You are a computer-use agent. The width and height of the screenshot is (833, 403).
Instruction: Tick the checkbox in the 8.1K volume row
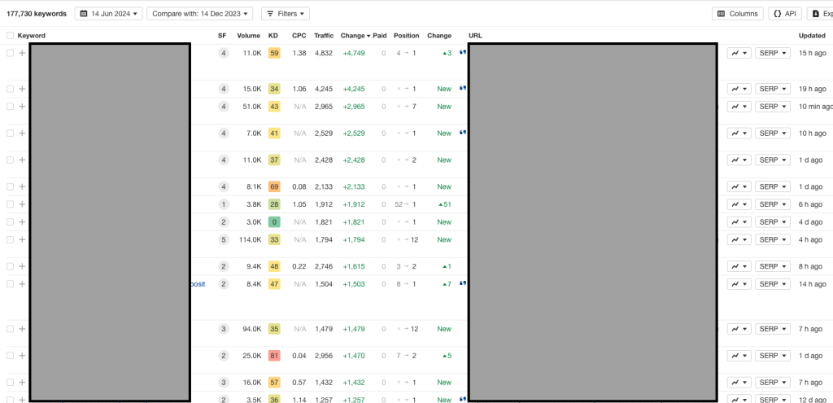tap(10, 186)
